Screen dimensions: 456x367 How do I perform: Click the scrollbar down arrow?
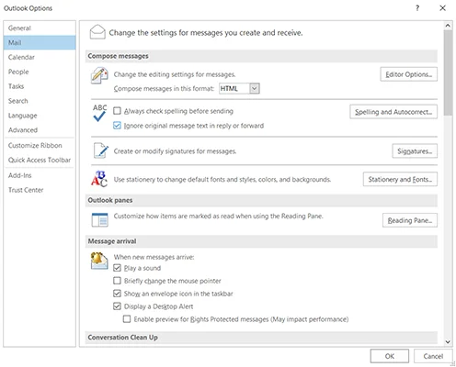(448, 341)
